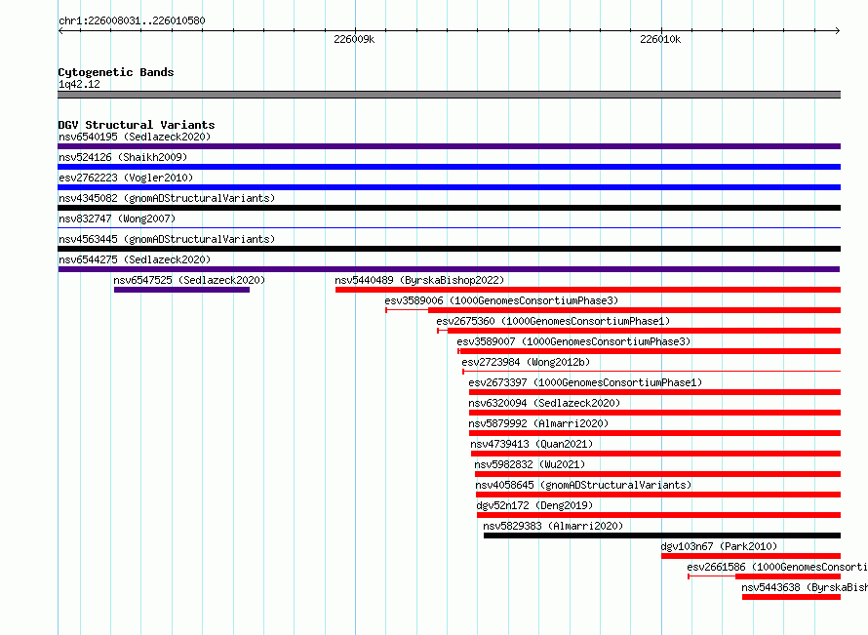This screenshot has height=635, width=868.
Task: Click the Cytogenetic Bands track title
Action: click(116, 72)
